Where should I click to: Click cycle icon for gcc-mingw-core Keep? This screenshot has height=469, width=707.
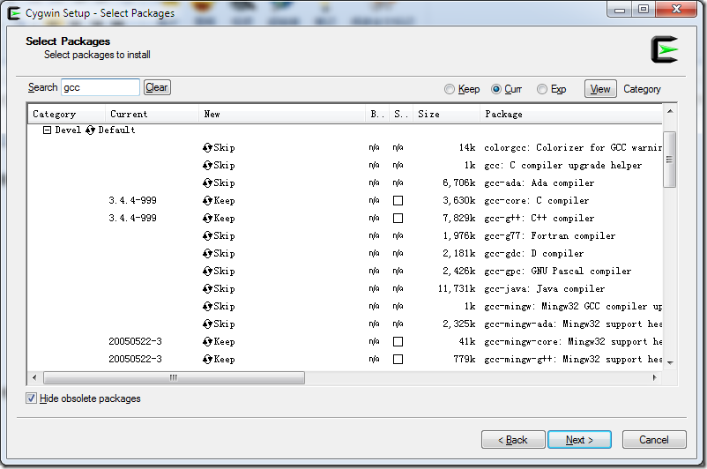click(x=207, y=342)
